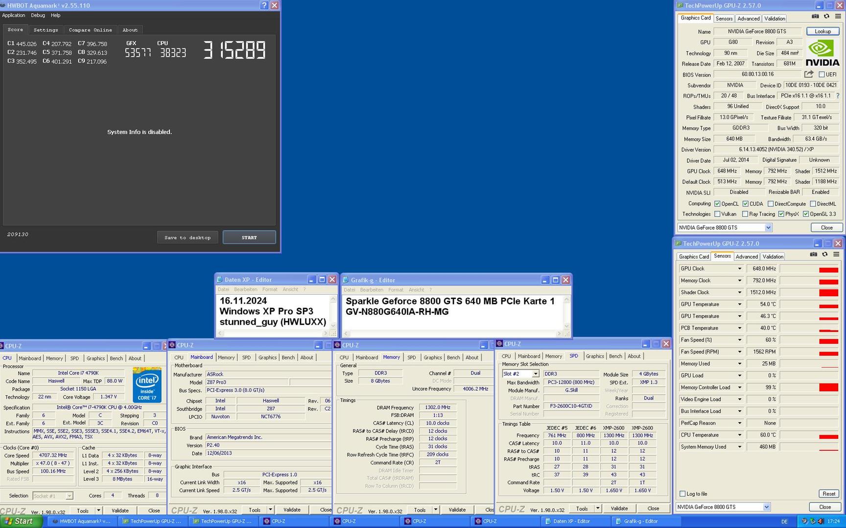Click the Validate button in the SPD CPU-Z window

pos(619,508)
